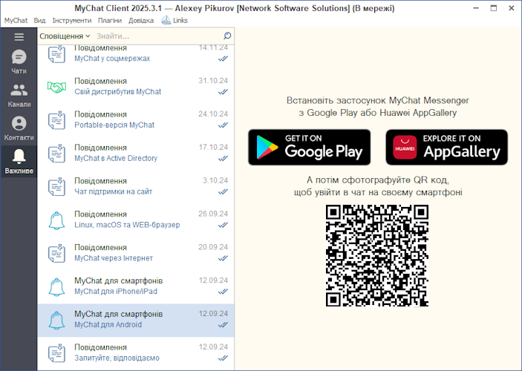Open the MyChat menu
The image size is (522, 371).
(16, 20)
